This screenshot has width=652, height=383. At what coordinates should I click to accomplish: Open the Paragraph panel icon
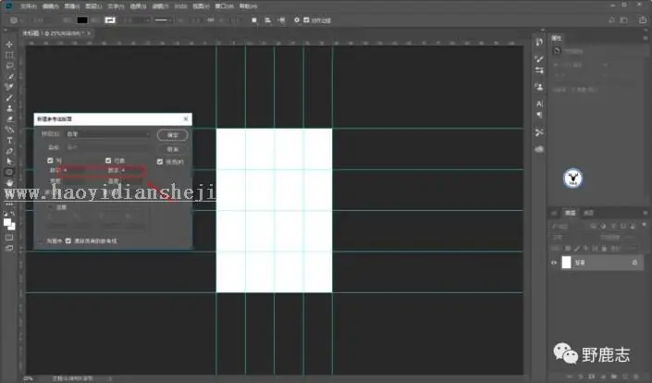click(x=539, y=115)
